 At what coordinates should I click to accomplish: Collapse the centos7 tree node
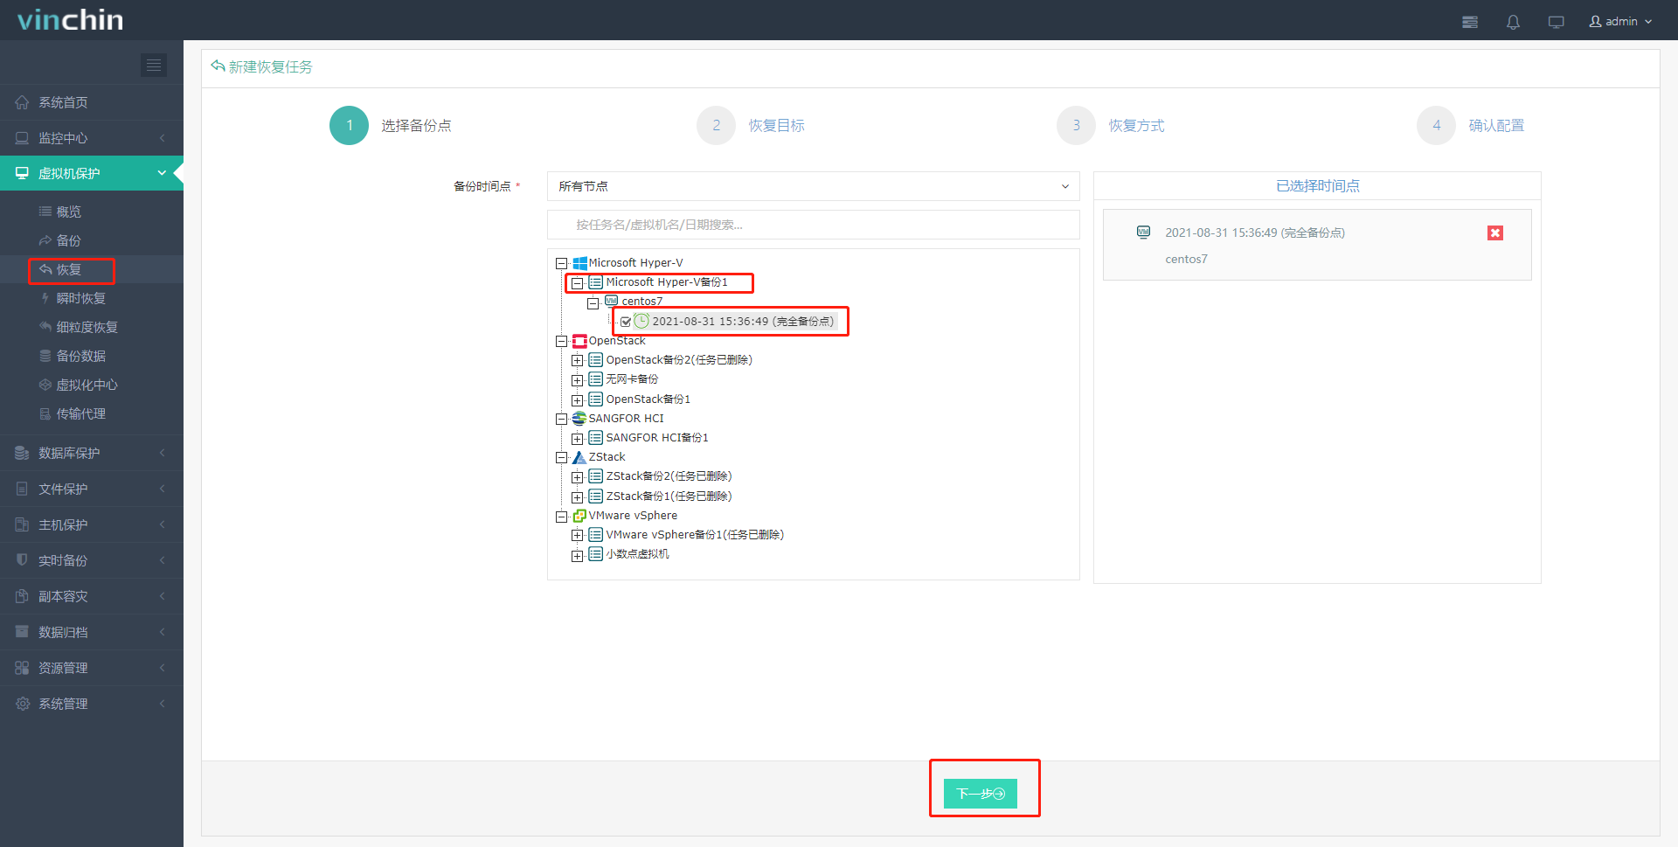pos(593,303)
